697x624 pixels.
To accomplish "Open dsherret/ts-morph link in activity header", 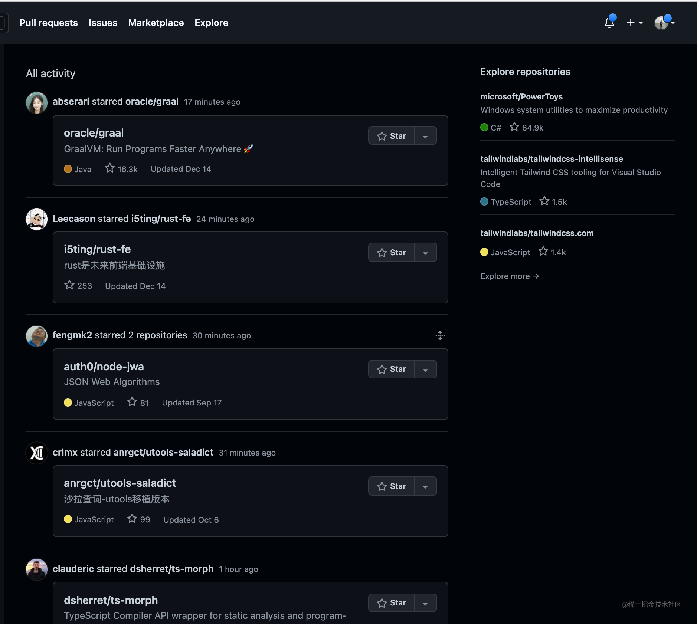I will 172,569.
